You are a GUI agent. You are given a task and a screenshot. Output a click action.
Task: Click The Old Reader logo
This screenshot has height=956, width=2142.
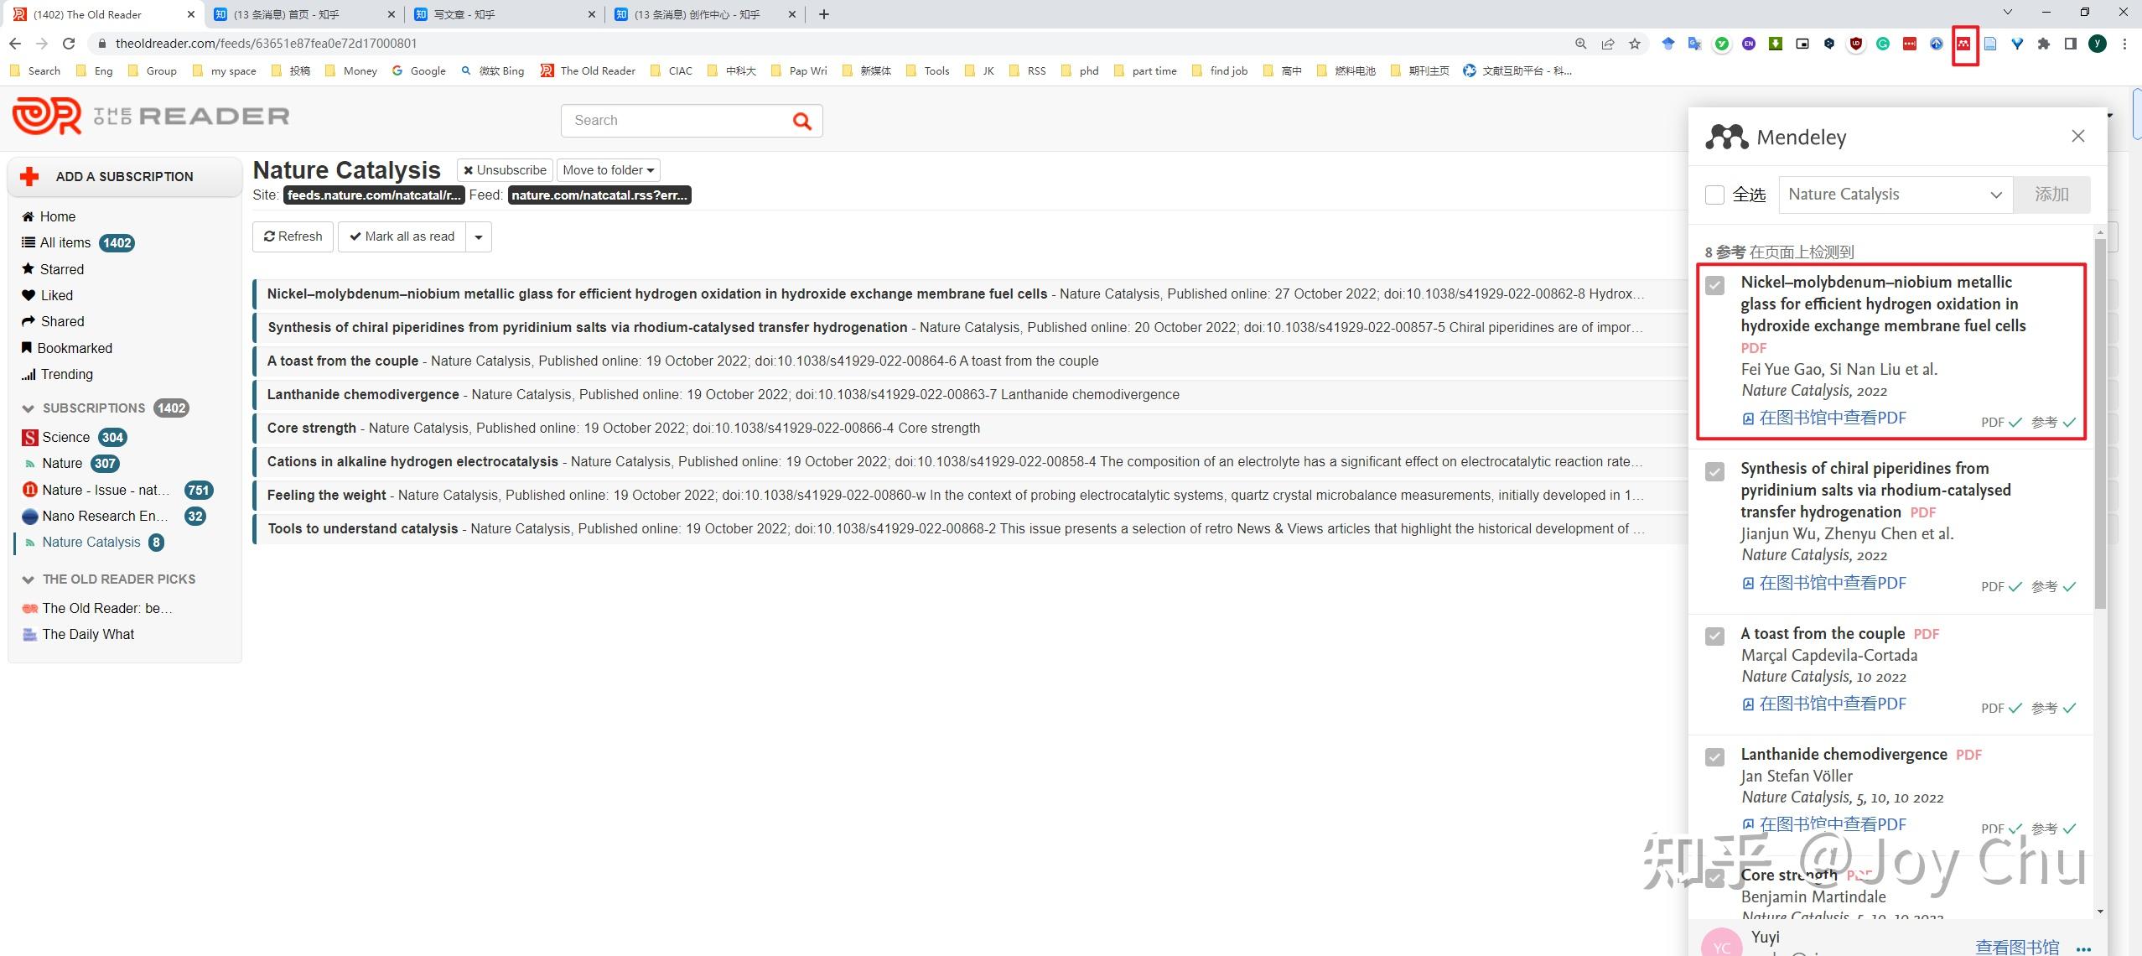151,116
